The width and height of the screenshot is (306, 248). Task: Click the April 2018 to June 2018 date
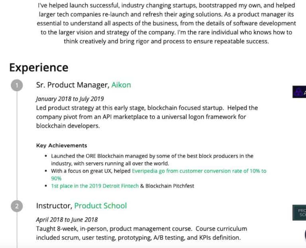(x=67, y=219)
